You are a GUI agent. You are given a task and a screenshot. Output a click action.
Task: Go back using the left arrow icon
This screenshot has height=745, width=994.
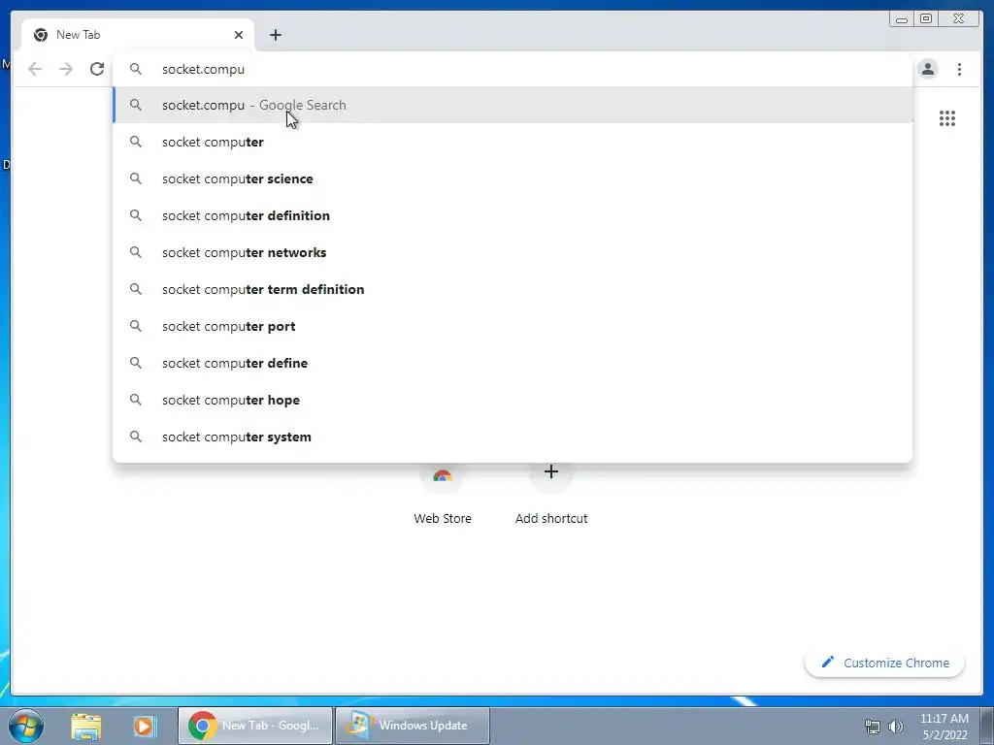(x=35, y=69)
